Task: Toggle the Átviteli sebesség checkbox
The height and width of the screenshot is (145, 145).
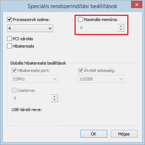Action: click(x=80, y=70)
